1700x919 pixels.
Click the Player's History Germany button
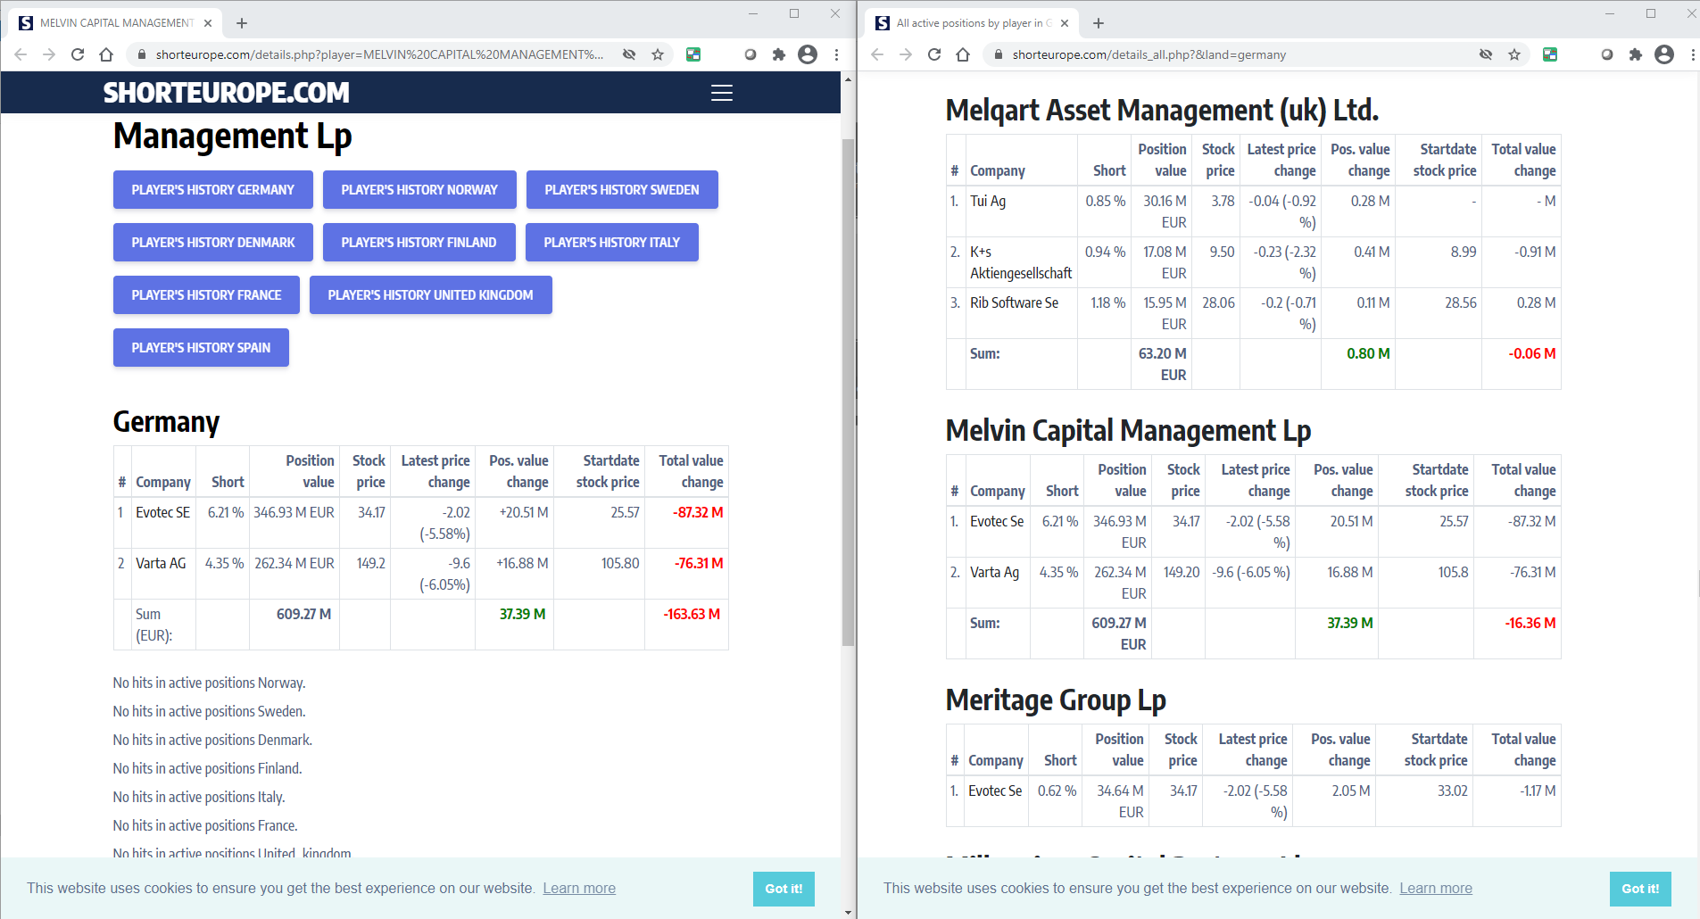point(213,189)
